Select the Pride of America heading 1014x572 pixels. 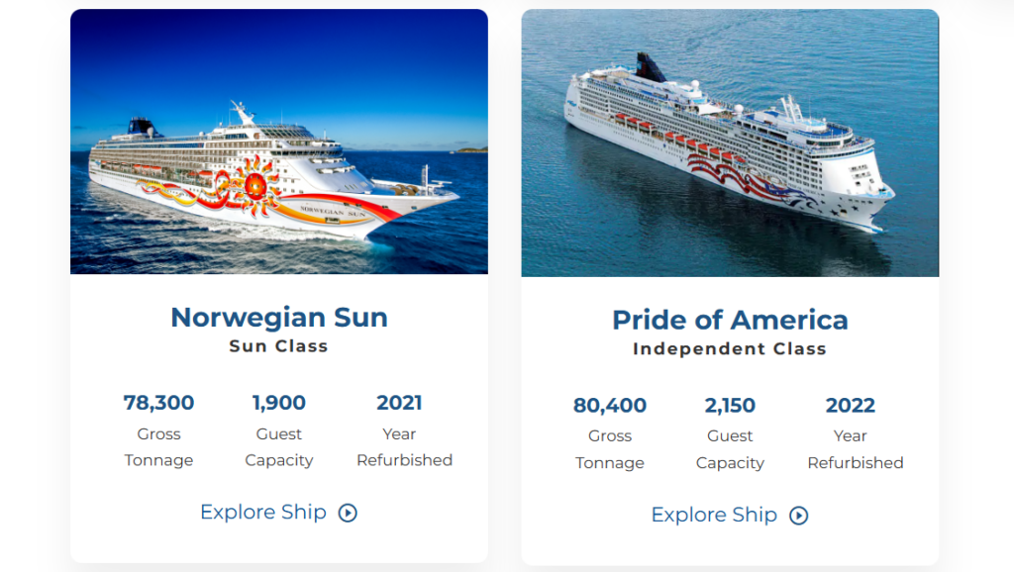pos(730,320)
